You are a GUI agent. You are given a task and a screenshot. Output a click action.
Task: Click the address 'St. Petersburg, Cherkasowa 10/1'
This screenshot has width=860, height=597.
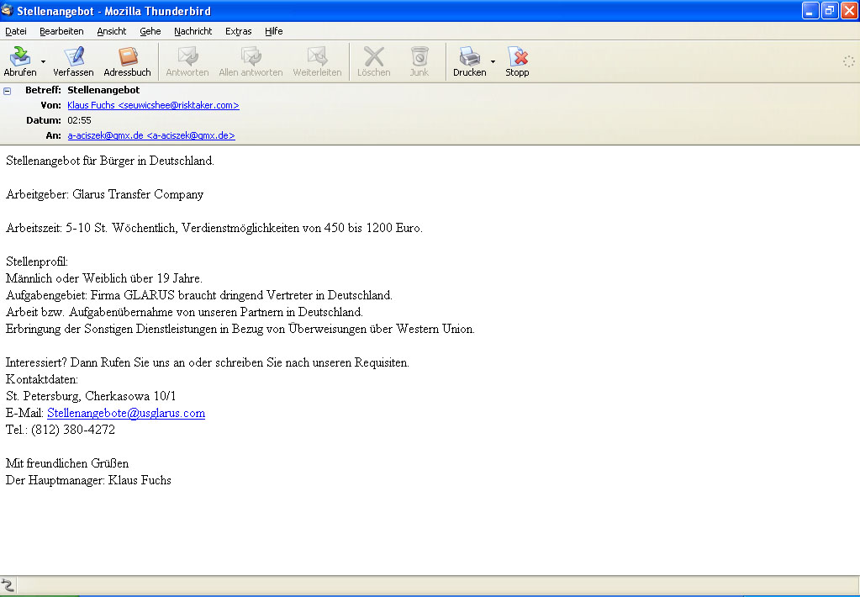coord(91,396)
